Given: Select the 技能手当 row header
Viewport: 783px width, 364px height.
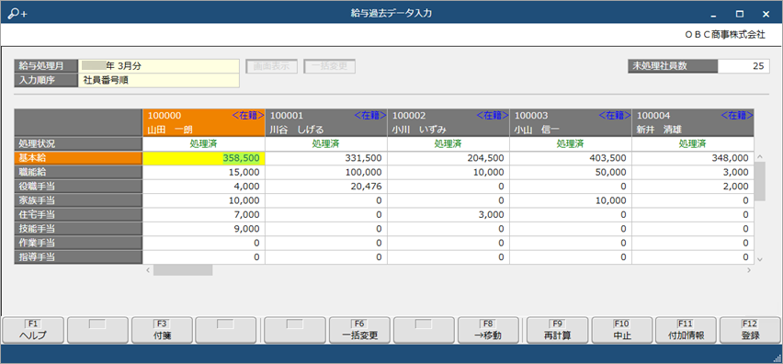Looking at the screenshot, I should [x=78, y=229].
